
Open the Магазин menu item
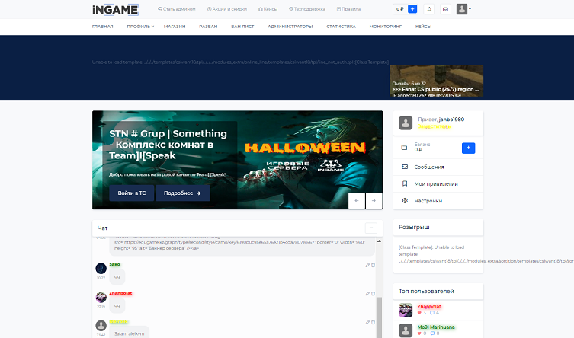coord(175,26)
